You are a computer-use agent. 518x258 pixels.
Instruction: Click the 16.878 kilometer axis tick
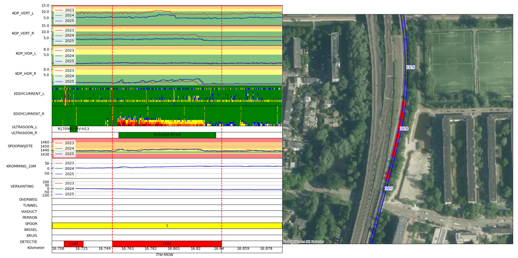[266, 249]
